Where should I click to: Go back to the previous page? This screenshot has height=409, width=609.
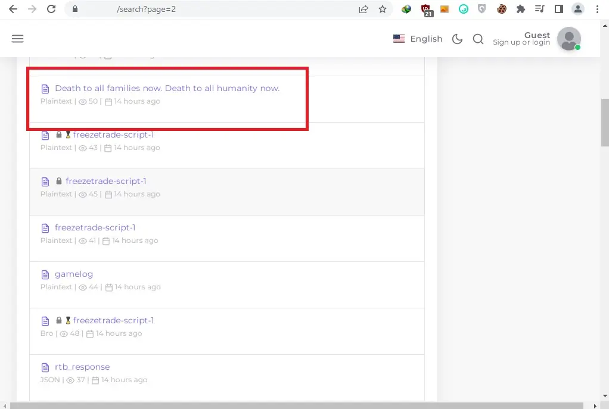click(13, 9)
